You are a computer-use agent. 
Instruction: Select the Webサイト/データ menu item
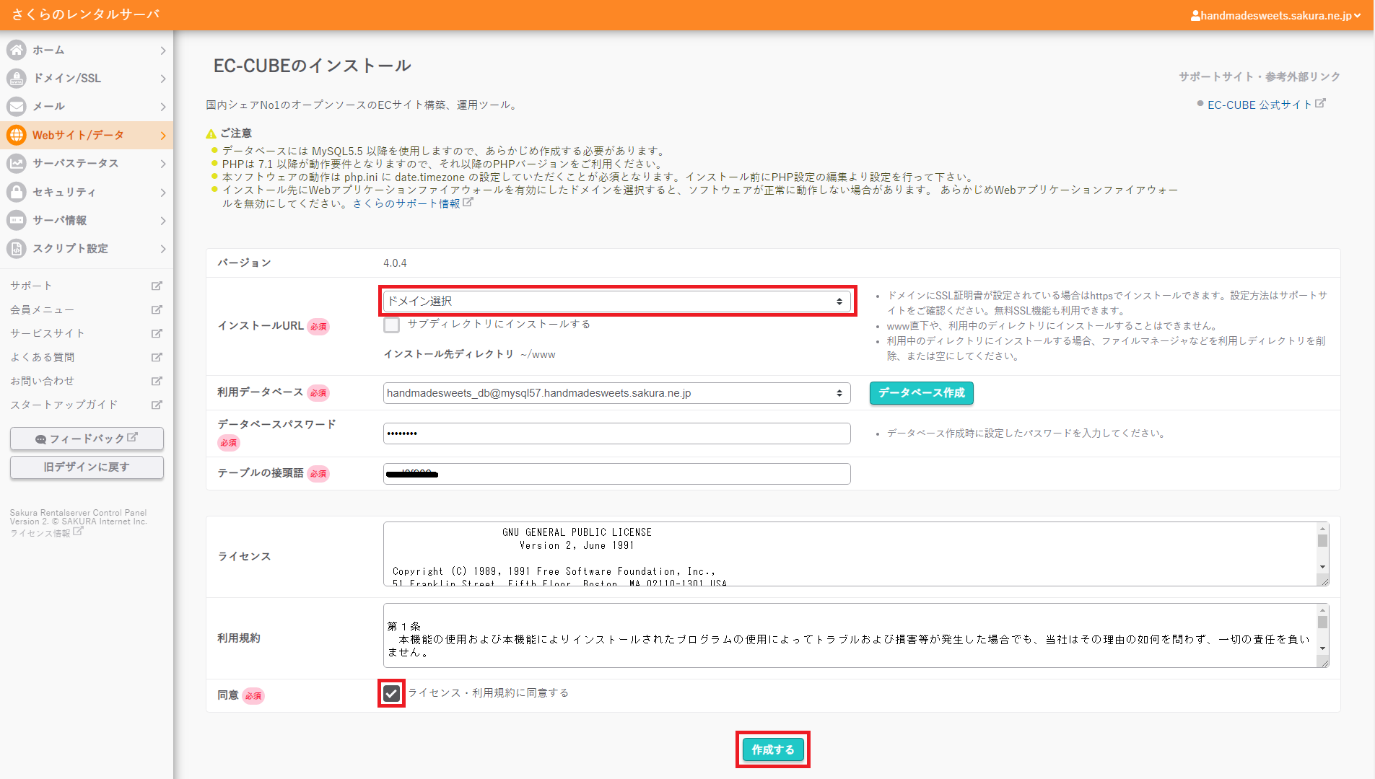click(87, 135)
